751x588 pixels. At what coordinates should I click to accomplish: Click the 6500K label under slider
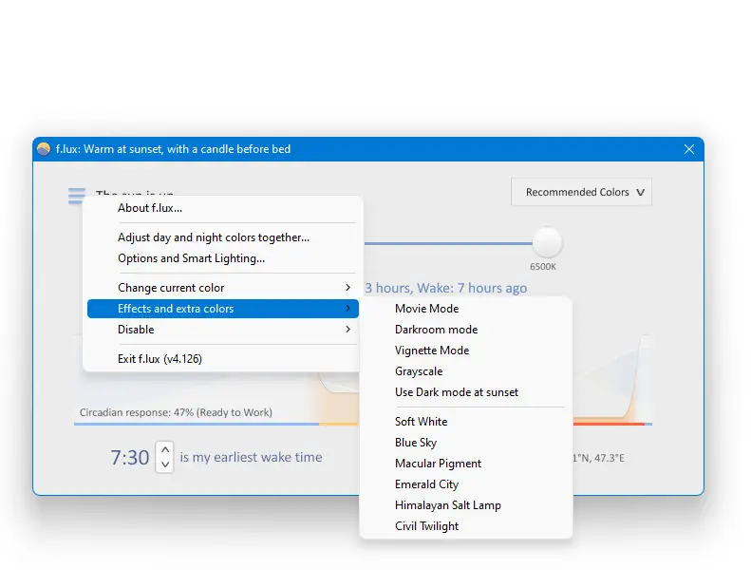543,267
